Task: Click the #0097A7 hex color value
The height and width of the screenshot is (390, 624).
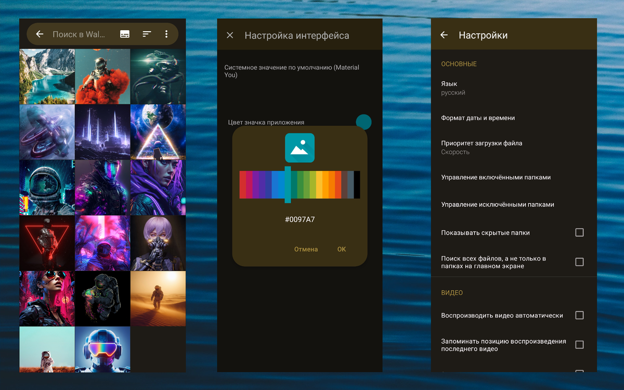Action: tap(300, 219)
